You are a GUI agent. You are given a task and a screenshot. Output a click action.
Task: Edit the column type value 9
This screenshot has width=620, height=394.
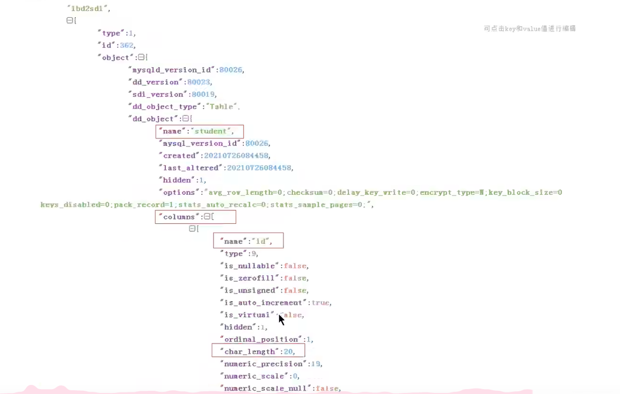[x=254, y=254]
